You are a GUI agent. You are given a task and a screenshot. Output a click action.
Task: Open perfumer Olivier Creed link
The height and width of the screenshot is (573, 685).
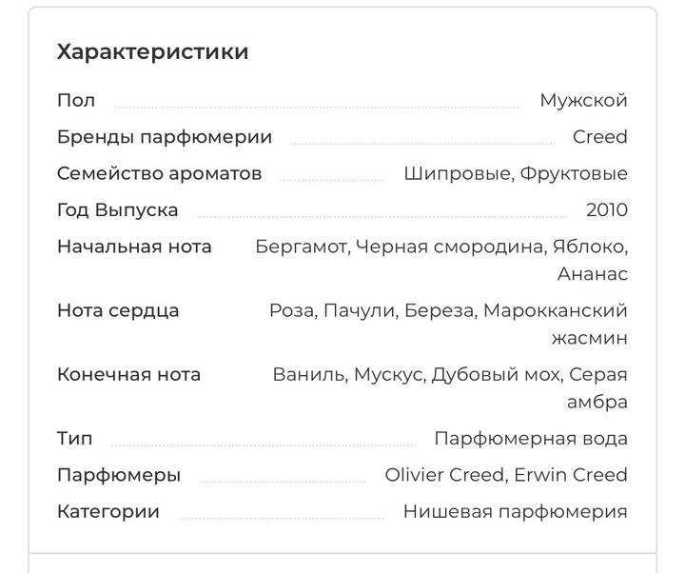(x=445, y=475)
